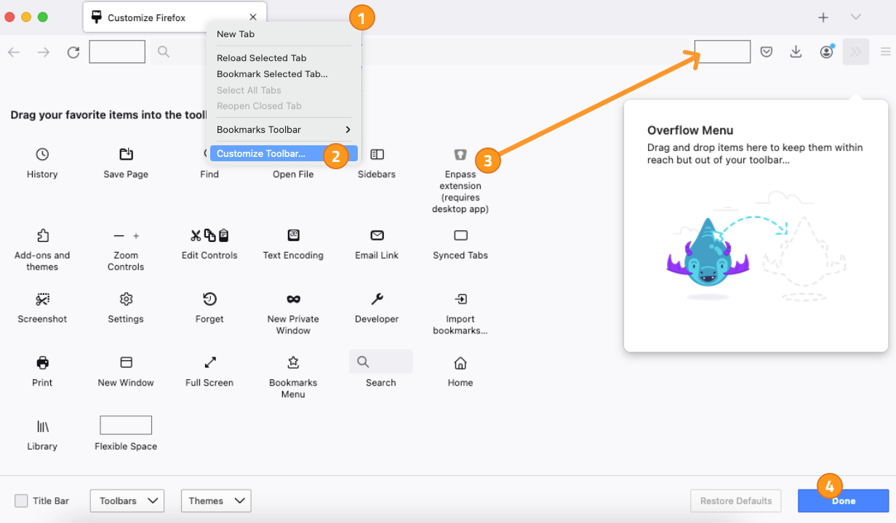The image size is (896, 523).
Task: Open the Themes dropdown
Action: [x=216, y=500]
